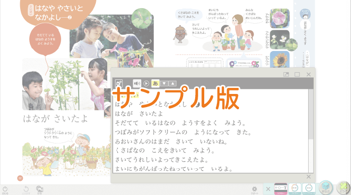This screenshot has width=351, height=195.
Task: Click the sunflower photo on right page
Action: pos(279,59)
